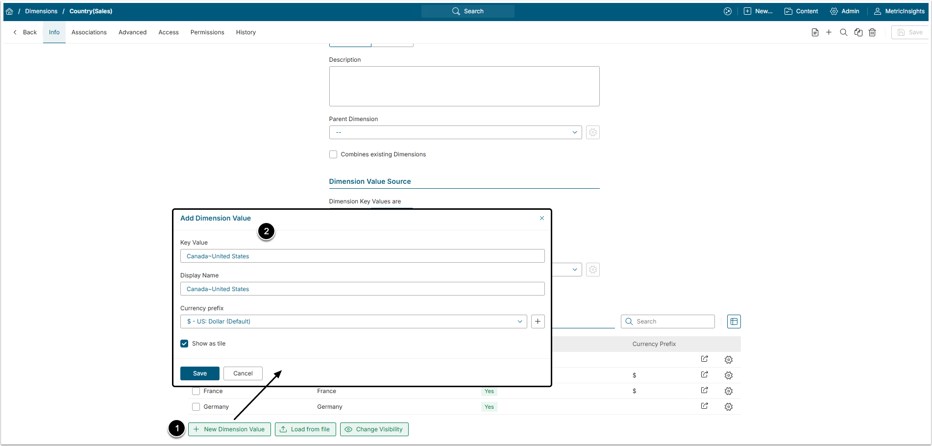The image size is (932, 446).
Task: Open the gear settings for Germany row
Action: point(728,407)
